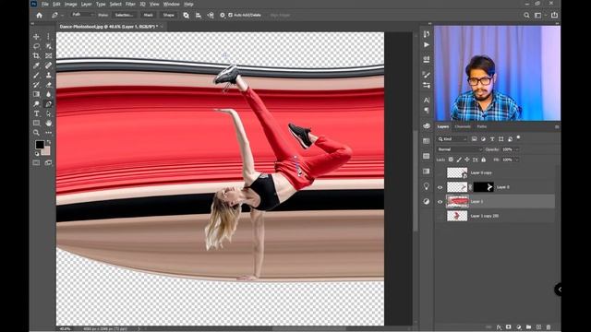Select the Crop tool
This screenshot has width=591, height=332.
click(x=36, y=55)
